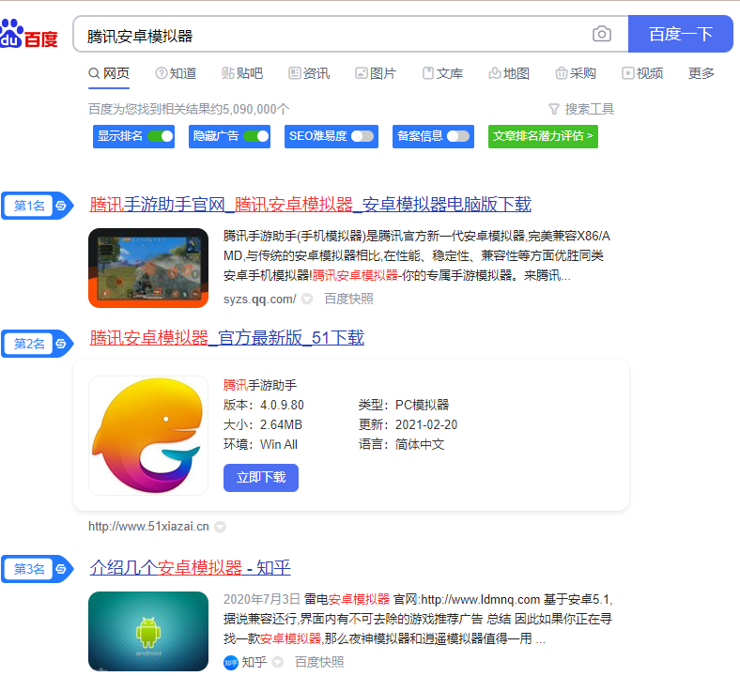The width and height of the screenshot is (740, 676).
Task: Click the Baidu paw logo
Action: (13, 35)
